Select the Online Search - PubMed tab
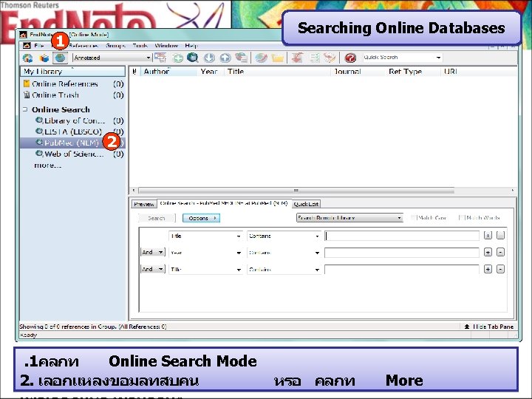532x399 pixels. point(224,203)
